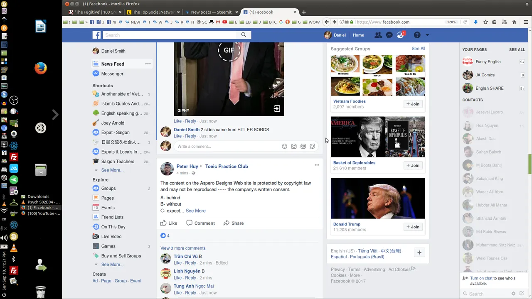This screenshot has height=299, width=532.
Task: Click See All in Suggested Groups
Action: coord(418,49)
